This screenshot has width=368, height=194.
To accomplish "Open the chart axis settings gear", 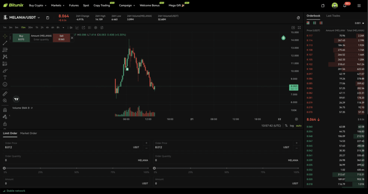I will (297, 119).
